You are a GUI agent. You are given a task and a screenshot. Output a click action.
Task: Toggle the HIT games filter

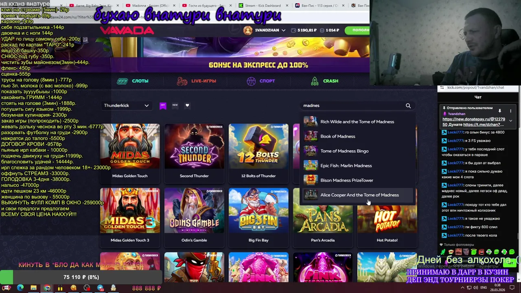(x=163, y=105)
